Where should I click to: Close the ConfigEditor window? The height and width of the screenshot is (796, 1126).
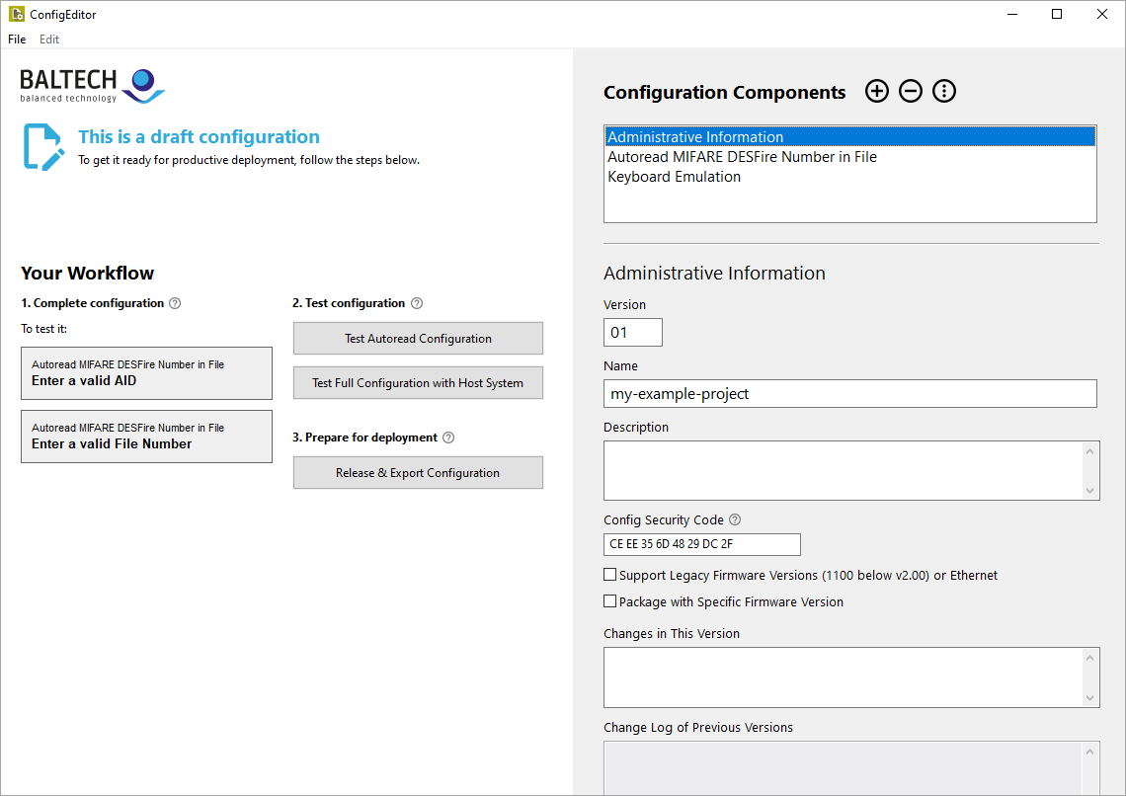(x=1102, y=15)
